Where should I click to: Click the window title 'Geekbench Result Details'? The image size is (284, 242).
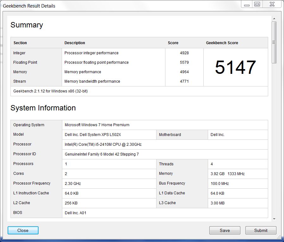click(29, 6)
